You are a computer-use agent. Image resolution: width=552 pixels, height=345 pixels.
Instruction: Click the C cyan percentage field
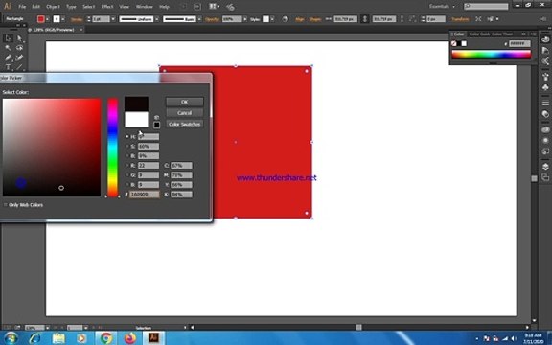click(182, 166)
